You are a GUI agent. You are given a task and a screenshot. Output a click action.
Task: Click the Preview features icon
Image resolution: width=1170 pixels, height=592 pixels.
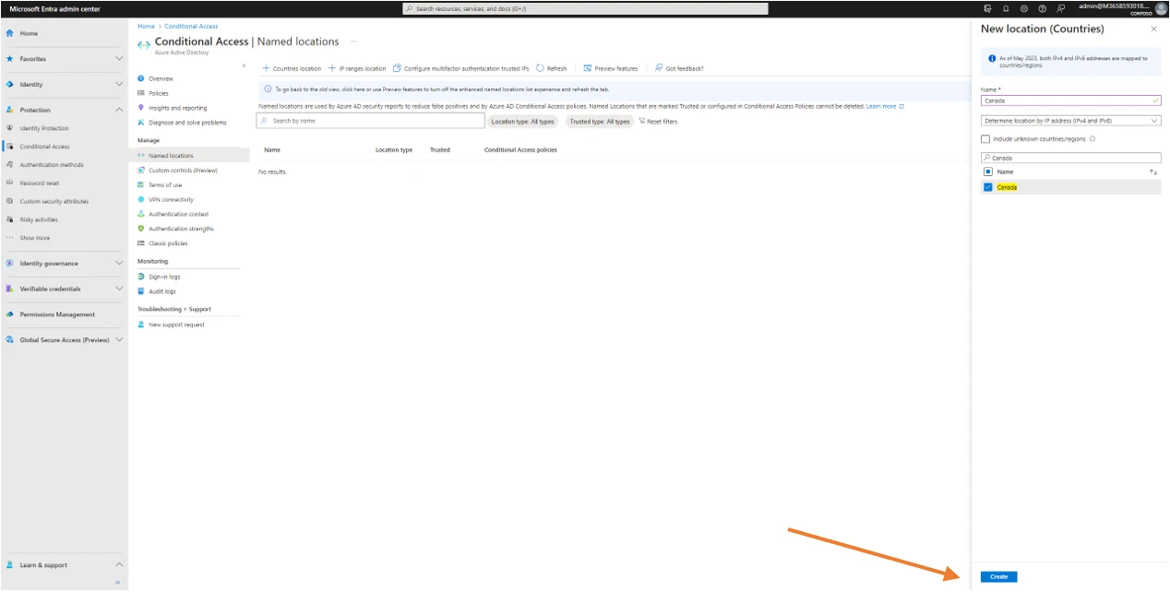click(588, 68)
